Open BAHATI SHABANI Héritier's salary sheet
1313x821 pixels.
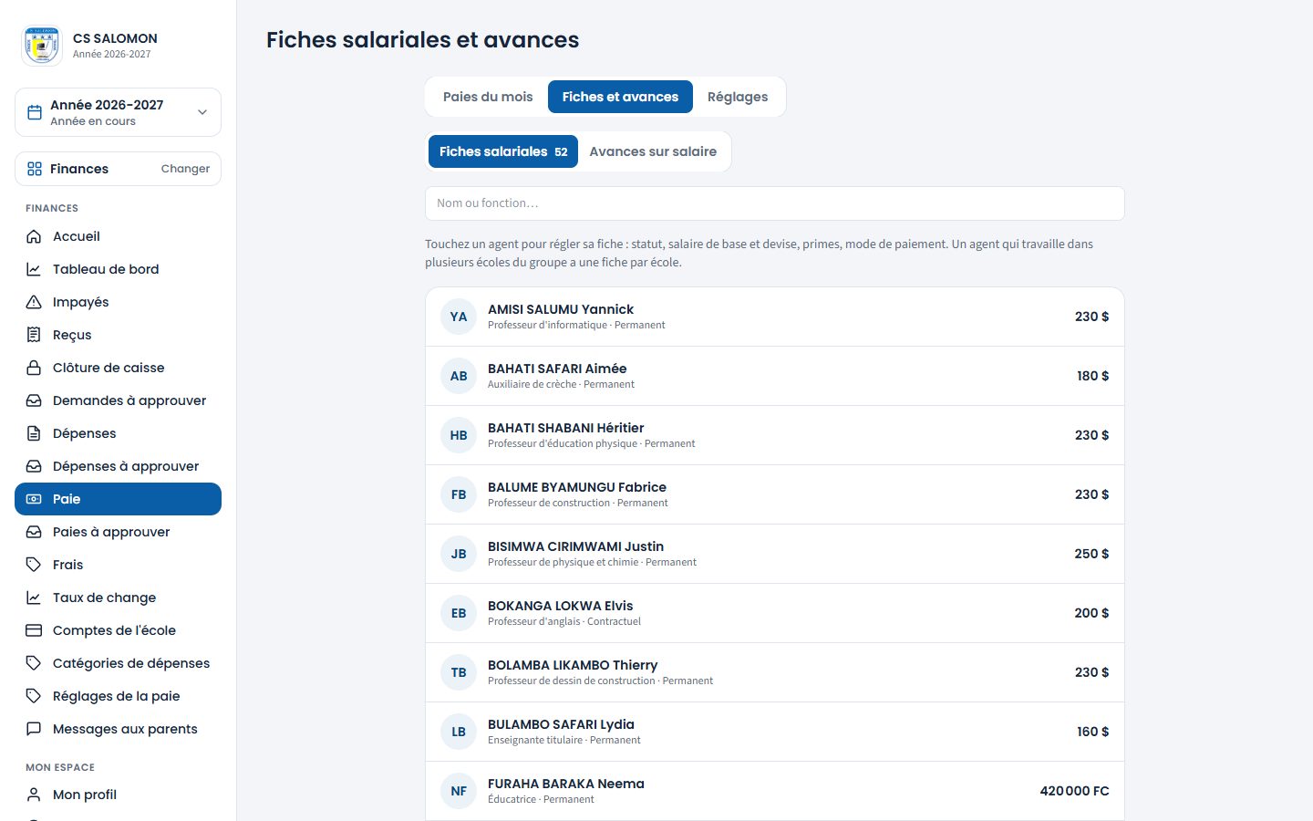click(775, 435)
